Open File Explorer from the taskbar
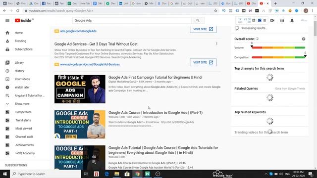The width and height of the screenshot is (317, 178). 117,174
